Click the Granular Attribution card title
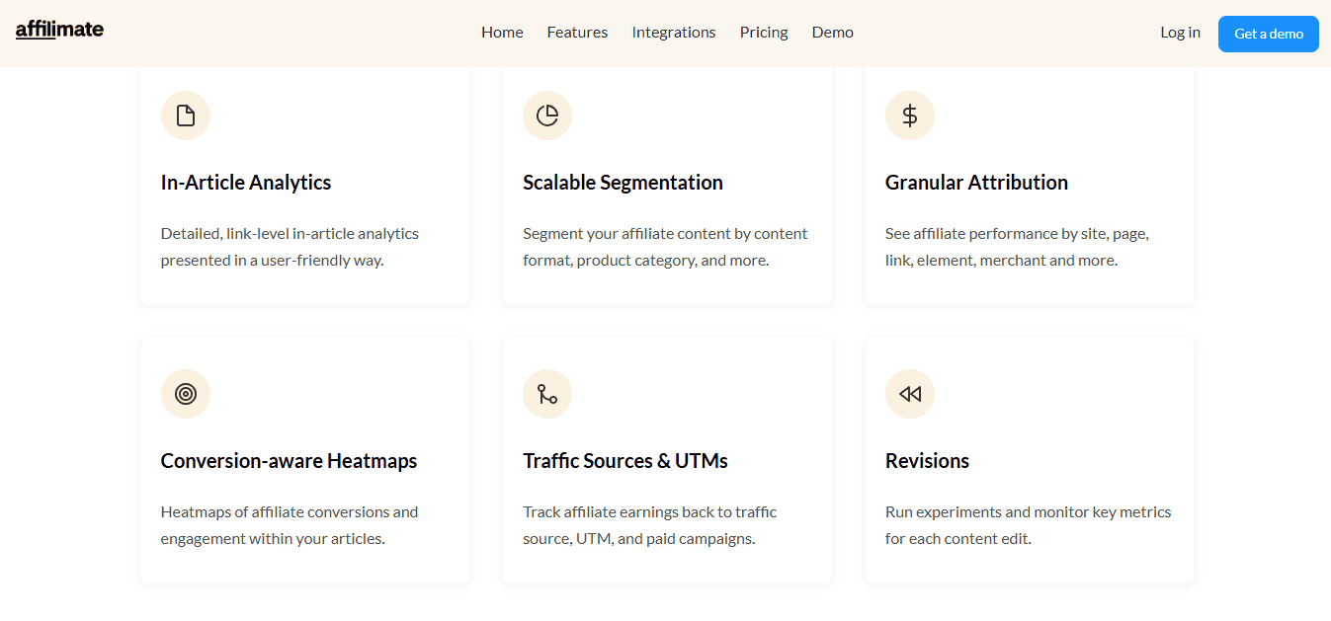The width and height of the screenshot is (1331, 621). tap(976, 183)
